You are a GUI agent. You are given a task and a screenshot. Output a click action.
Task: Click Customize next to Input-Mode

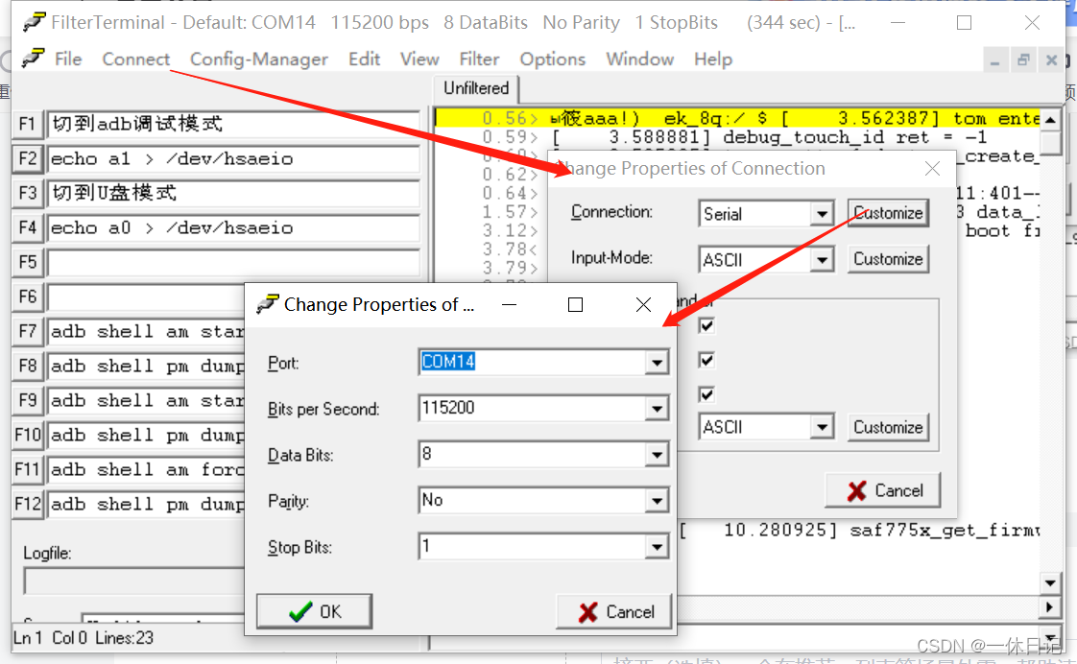coord(888,259)
